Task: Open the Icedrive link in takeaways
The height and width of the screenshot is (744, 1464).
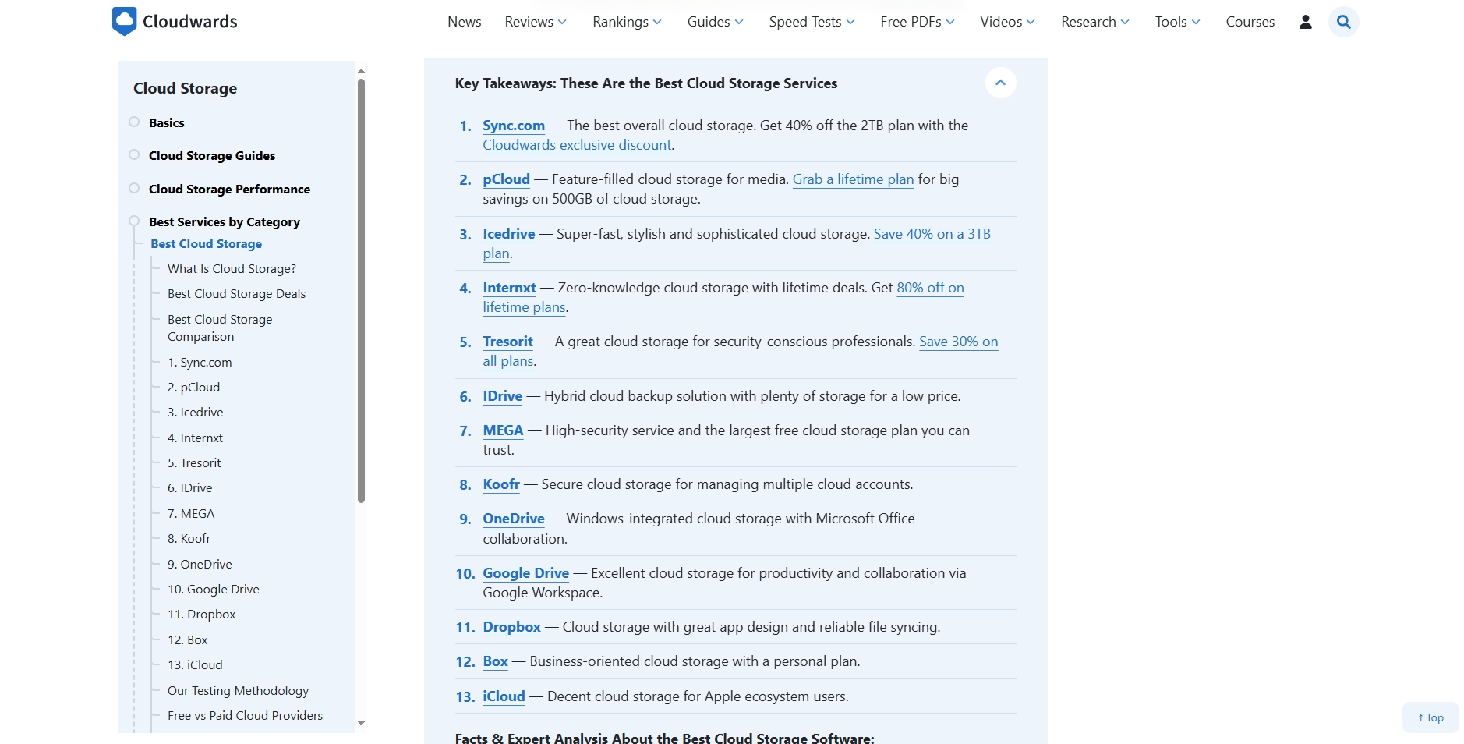Action: (x=509, y=234)
